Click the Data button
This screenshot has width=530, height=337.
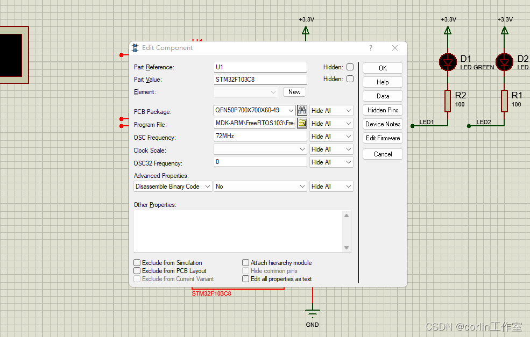coord(382,96)
